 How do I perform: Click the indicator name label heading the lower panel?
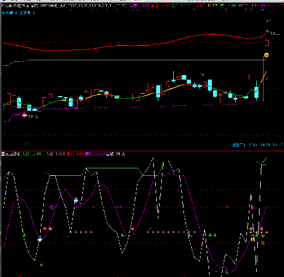(x=10, y=154)
